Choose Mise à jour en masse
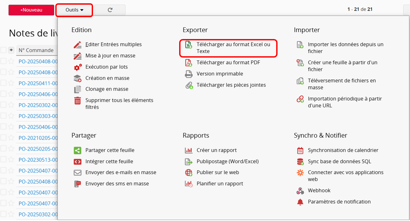 (110, 56)
